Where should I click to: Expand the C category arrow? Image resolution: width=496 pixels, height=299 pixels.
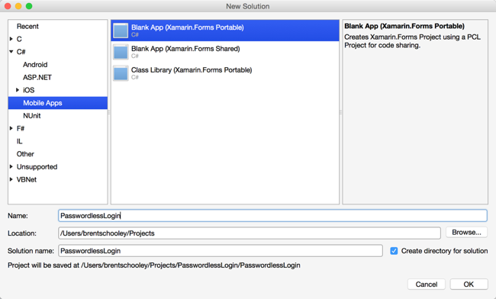(x=11, y=39)
